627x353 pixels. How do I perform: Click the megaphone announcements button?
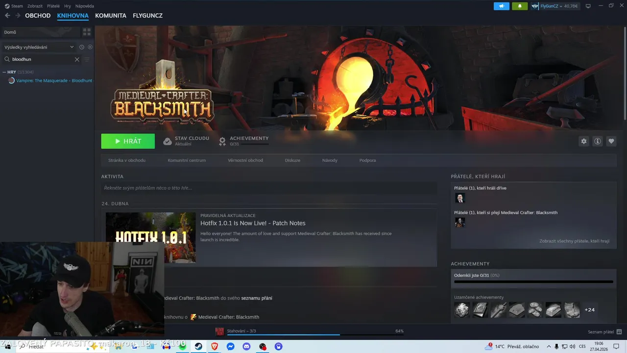tap(501, 6)
